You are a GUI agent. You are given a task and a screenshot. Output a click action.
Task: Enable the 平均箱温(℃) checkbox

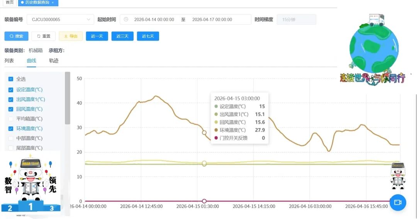(11, 119)
